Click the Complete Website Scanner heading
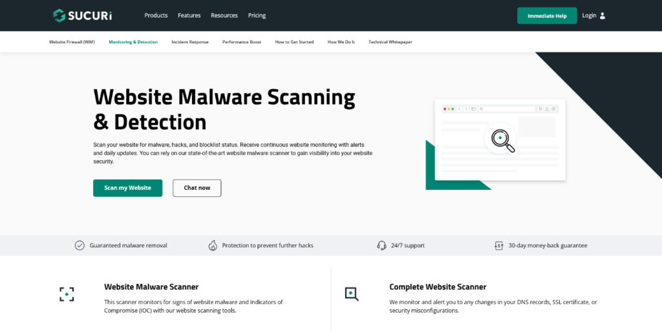662x332 pixels. 438,287
